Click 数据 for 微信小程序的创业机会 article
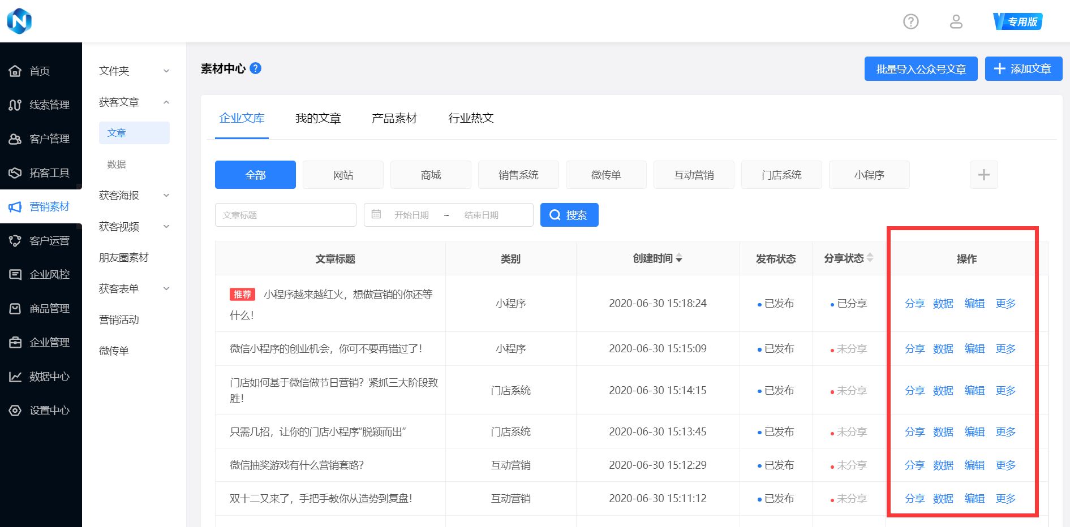Image resolution: width=1070 pixels, height=527 pixels. tap(943, 349)
